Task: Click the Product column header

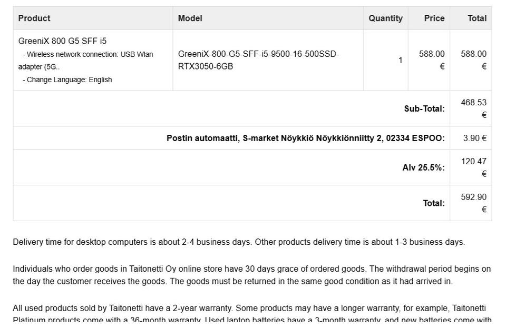Action: (x=34, y=18)
